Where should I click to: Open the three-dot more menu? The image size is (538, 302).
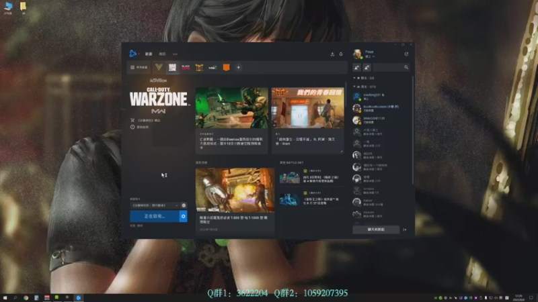[176, 54]
